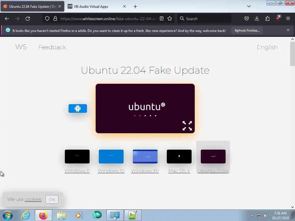This screenshot has height=221, width=295.
Task: Open a new browser tab
Action: [135, 7]
